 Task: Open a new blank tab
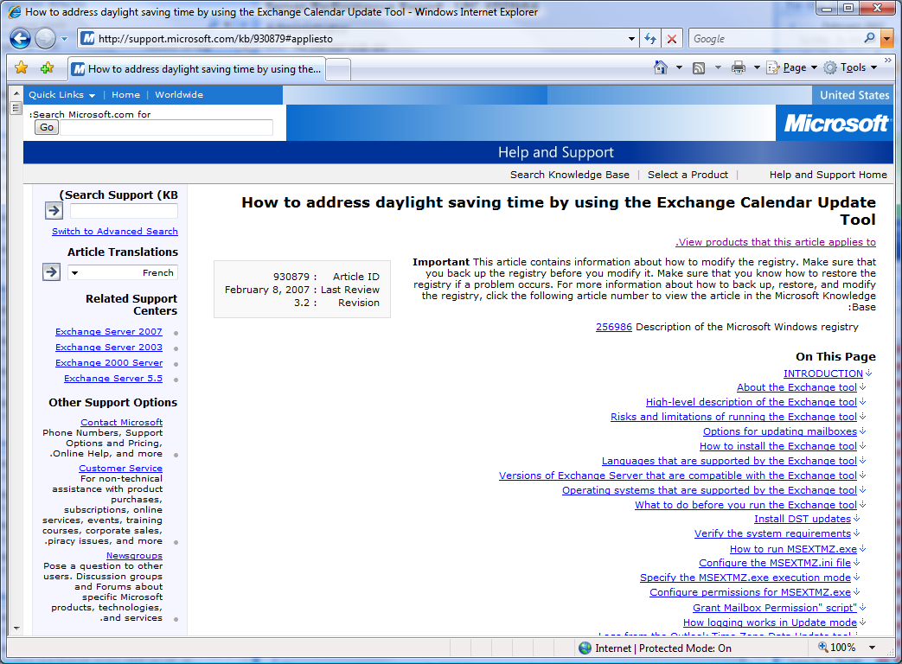338,69
